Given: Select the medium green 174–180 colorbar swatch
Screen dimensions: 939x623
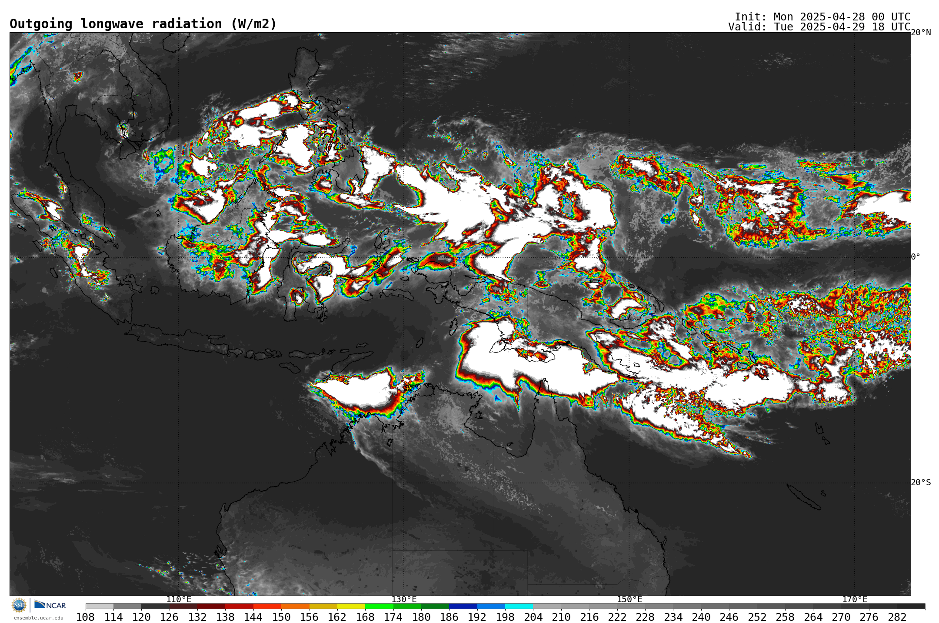Looking at the screenshot, I should pos(407,606).
